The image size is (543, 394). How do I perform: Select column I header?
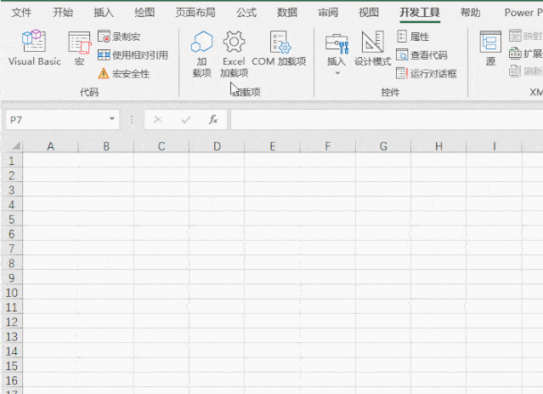495,146
